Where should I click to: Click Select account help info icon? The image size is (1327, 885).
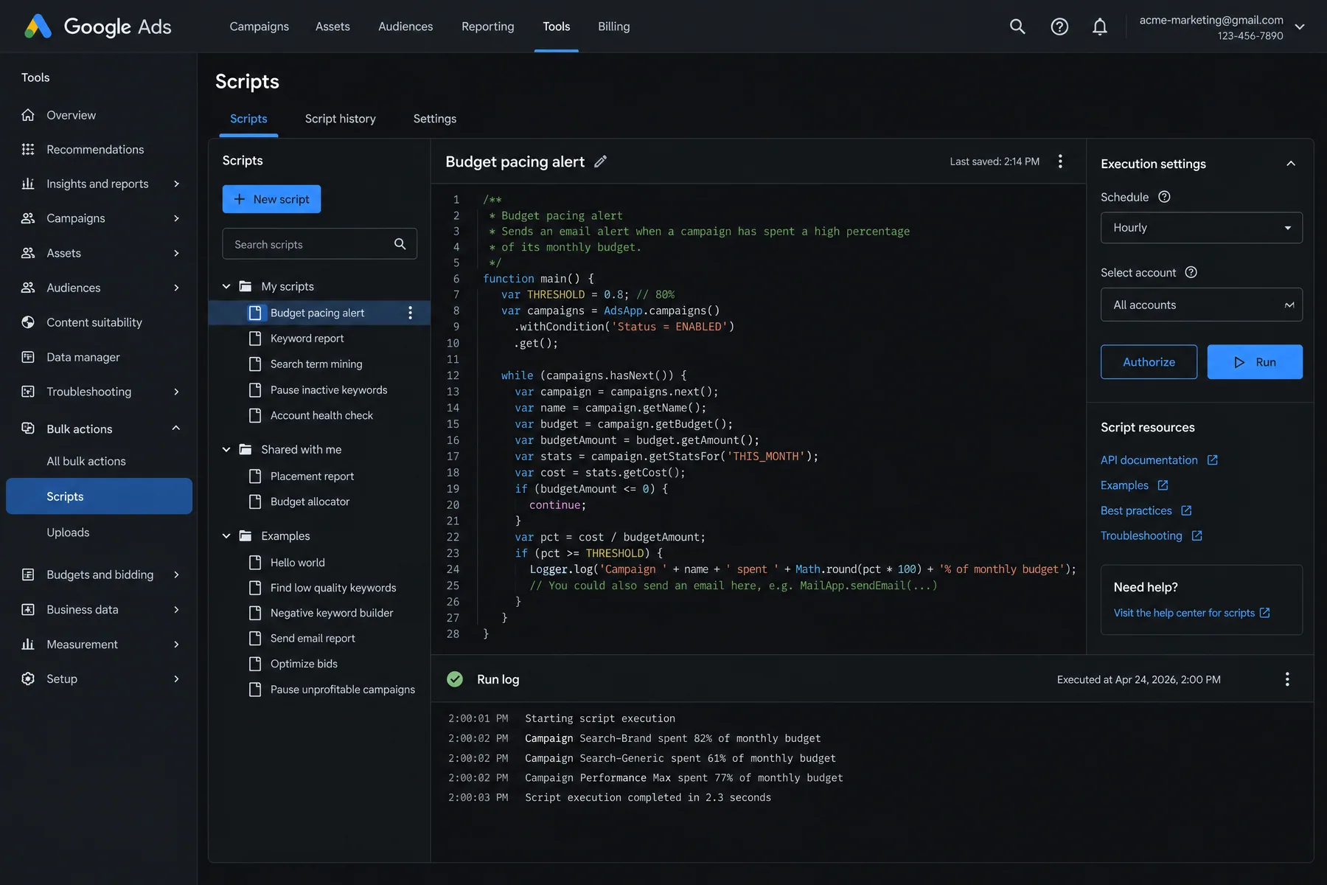(x=1191, y=272)
